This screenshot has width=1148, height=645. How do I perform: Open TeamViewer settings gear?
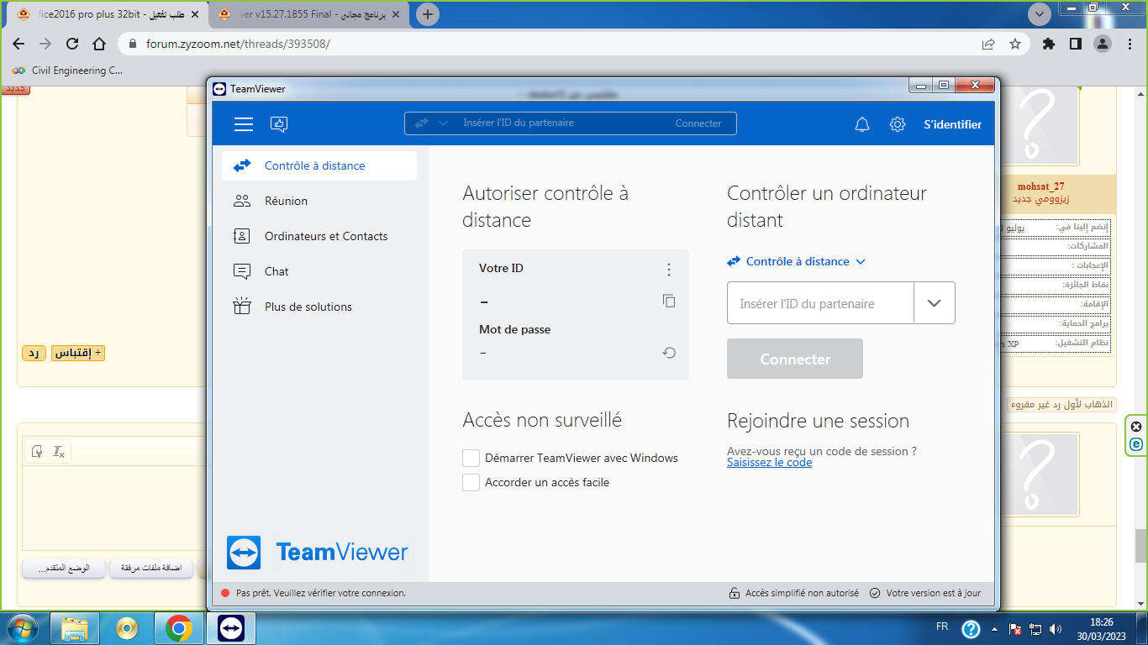[898, 124]
